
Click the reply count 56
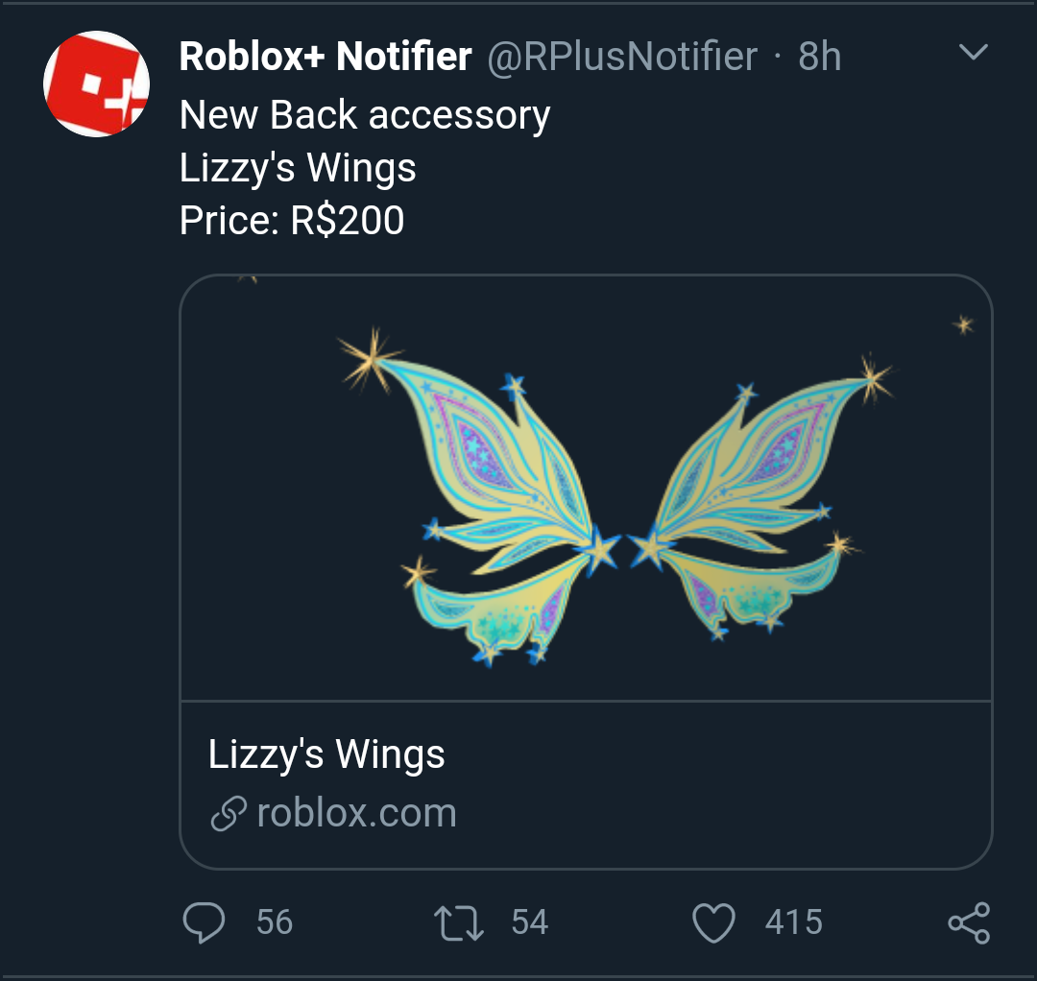pos(275,922)
